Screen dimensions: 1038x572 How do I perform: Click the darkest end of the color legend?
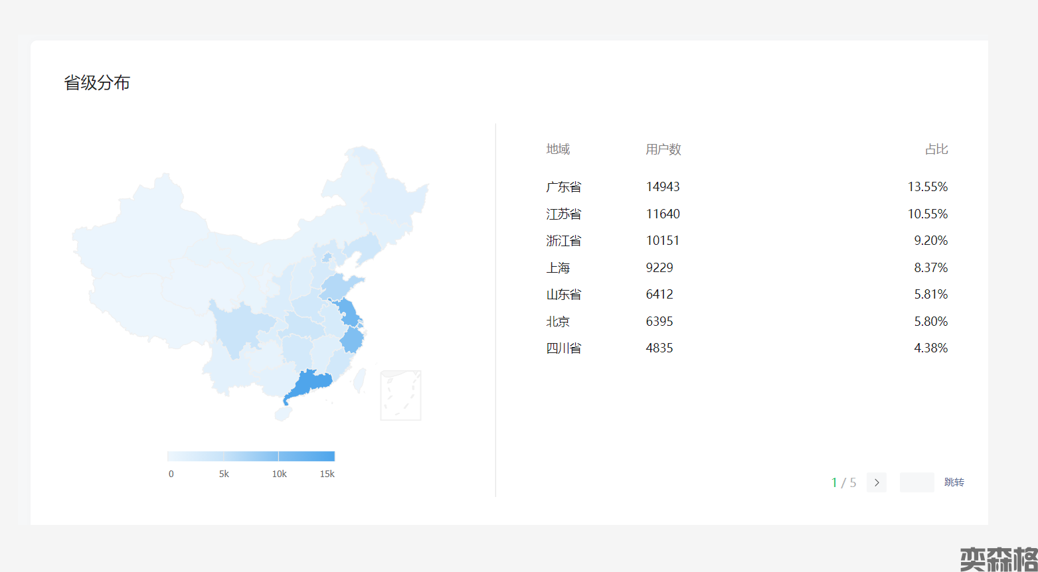(x=331, y=456)
